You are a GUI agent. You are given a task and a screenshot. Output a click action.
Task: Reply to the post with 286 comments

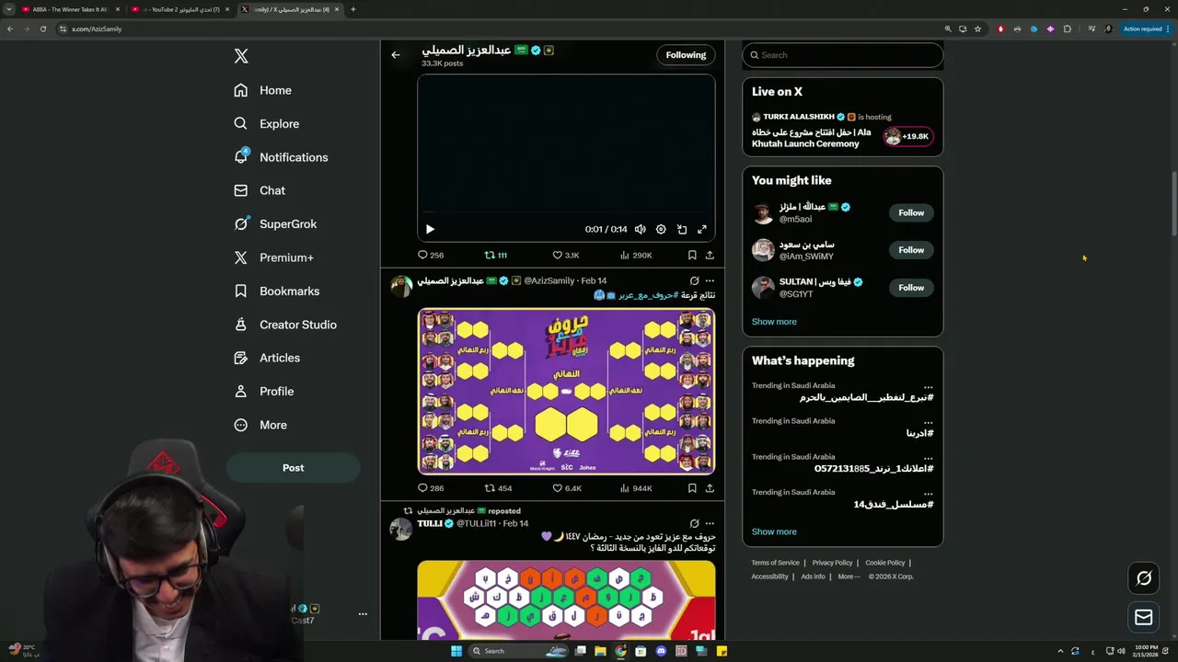pos(431,488)
